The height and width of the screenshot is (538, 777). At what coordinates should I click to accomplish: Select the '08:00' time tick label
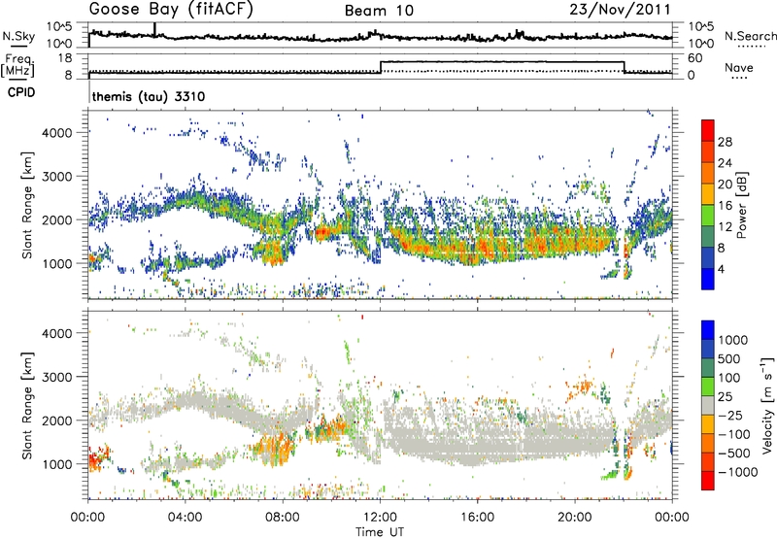click(283, 518)
